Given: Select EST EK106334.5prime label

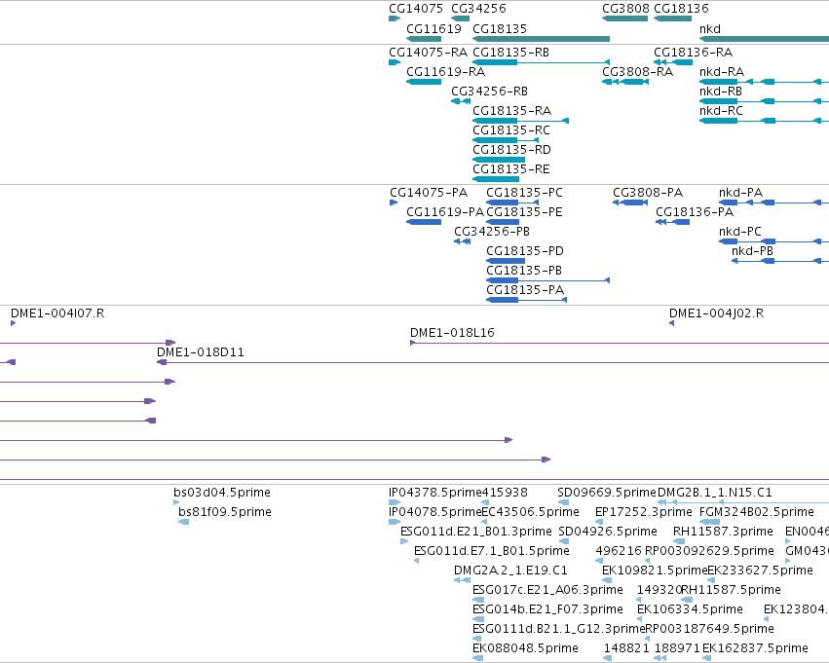Looking at the screenshot, I should 690,610.
